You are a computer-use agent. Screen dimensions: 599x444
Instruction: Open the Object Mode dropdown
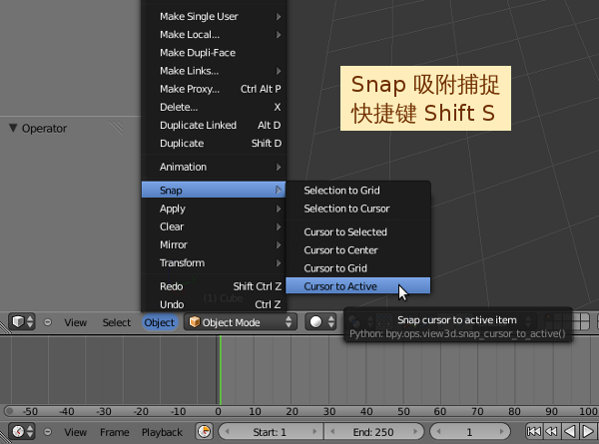click(241, 322)
